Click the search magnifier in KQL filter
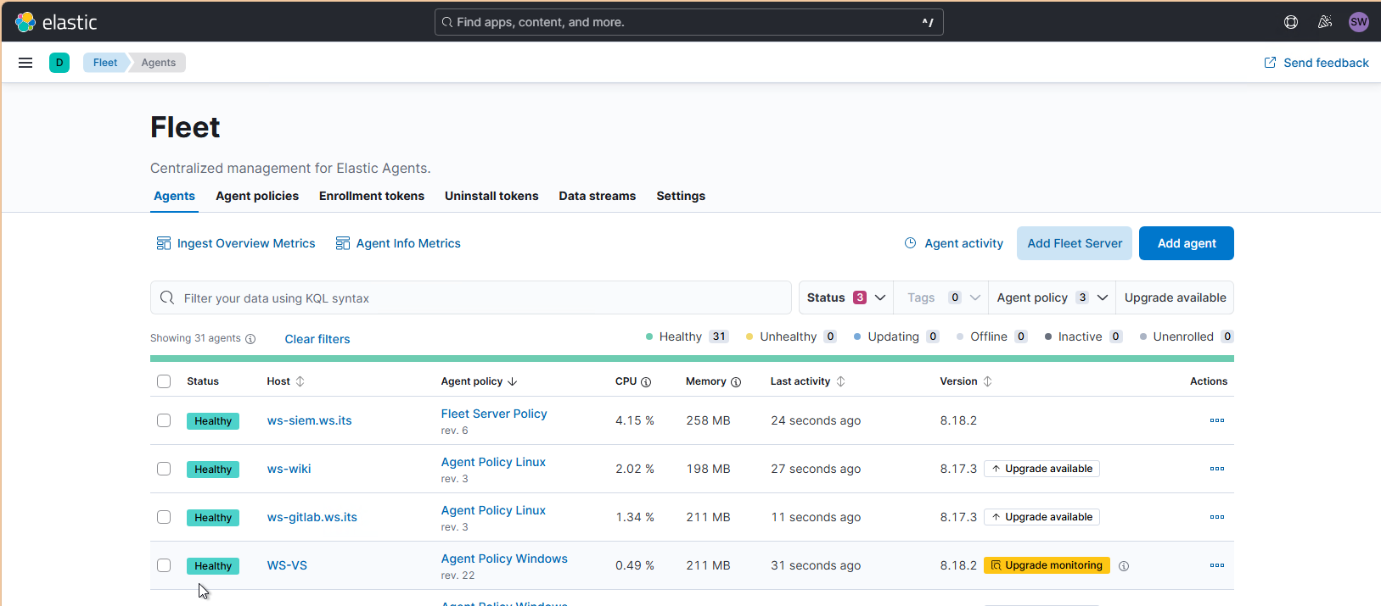 click(x=167, y=297)
